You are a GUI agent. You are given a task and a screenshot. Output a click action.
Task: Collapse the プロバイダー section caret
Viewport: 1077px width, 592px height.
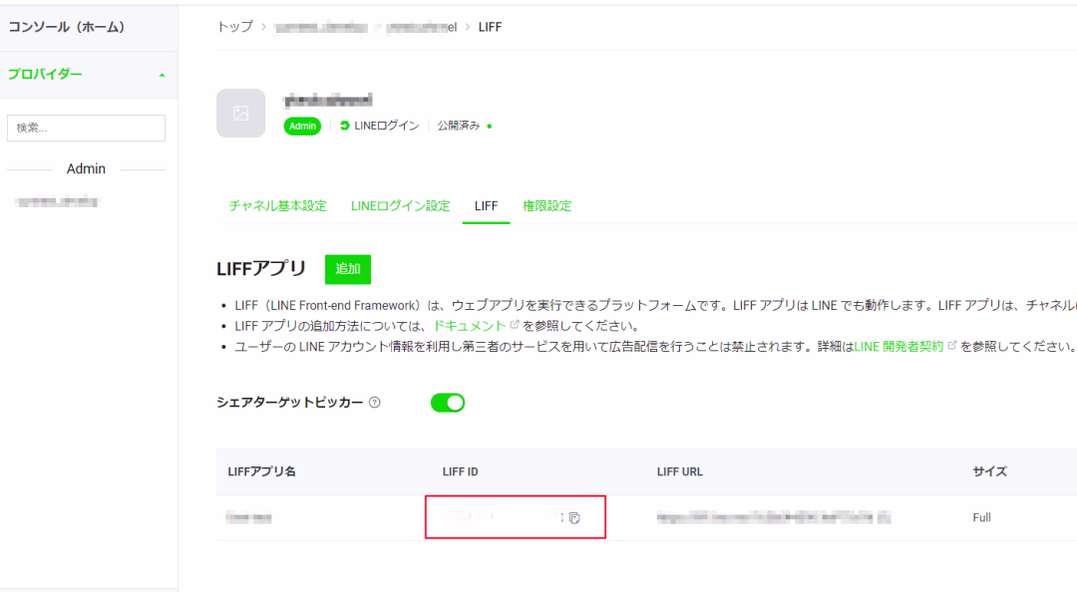[163, 75]
